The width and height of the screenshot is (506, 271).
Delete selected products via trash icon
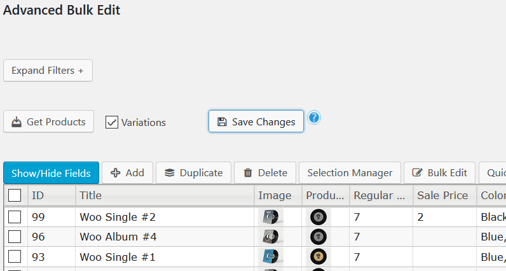pyautogui.click(x=265, y=173)
